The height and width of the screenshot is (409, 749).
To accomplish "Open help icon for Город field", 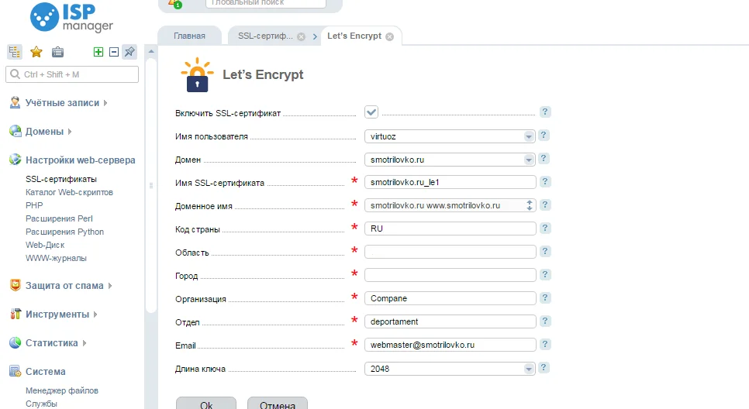I will coord(545,275).
